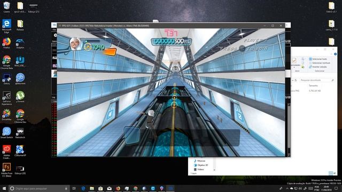The height and width of the screenshot is (192, 342).
Task: Open Chrome from the taskbar
Action: pos(135,188)
